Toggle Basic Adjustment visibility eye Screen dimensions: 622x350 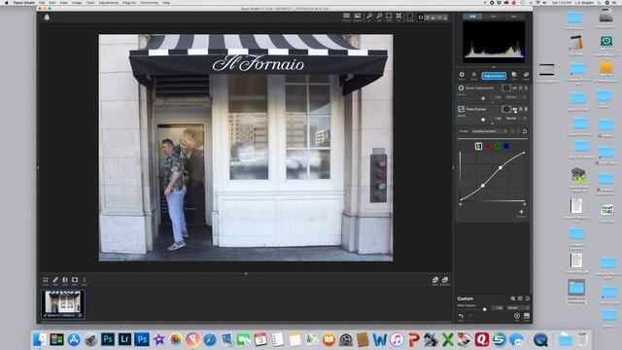pos(515,88)
